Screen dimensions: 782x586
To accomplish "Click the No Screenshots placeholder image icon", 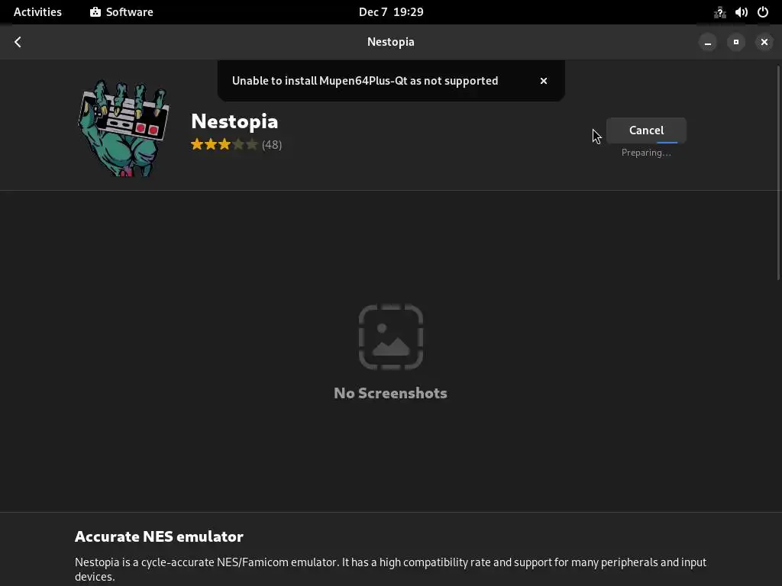I will [x=391, y=337].
